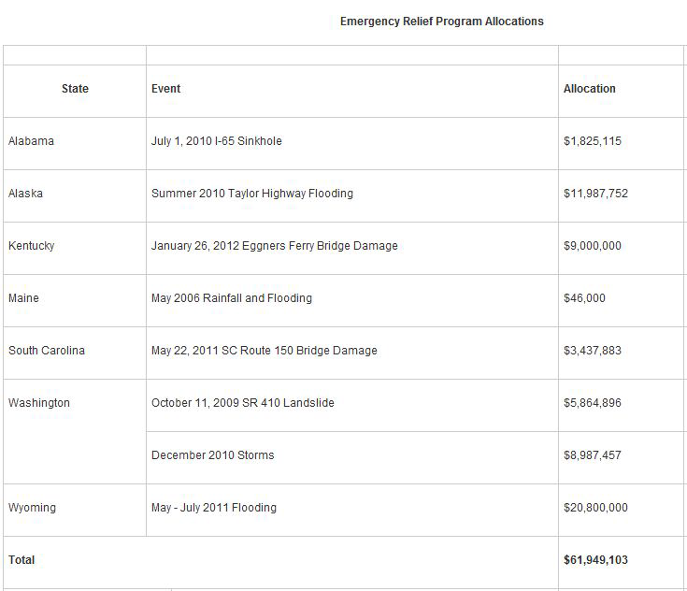Viewport: 687px width, 591px height.
Task: Select 'December 2010 Storms' event text
Action: (212, 455)
